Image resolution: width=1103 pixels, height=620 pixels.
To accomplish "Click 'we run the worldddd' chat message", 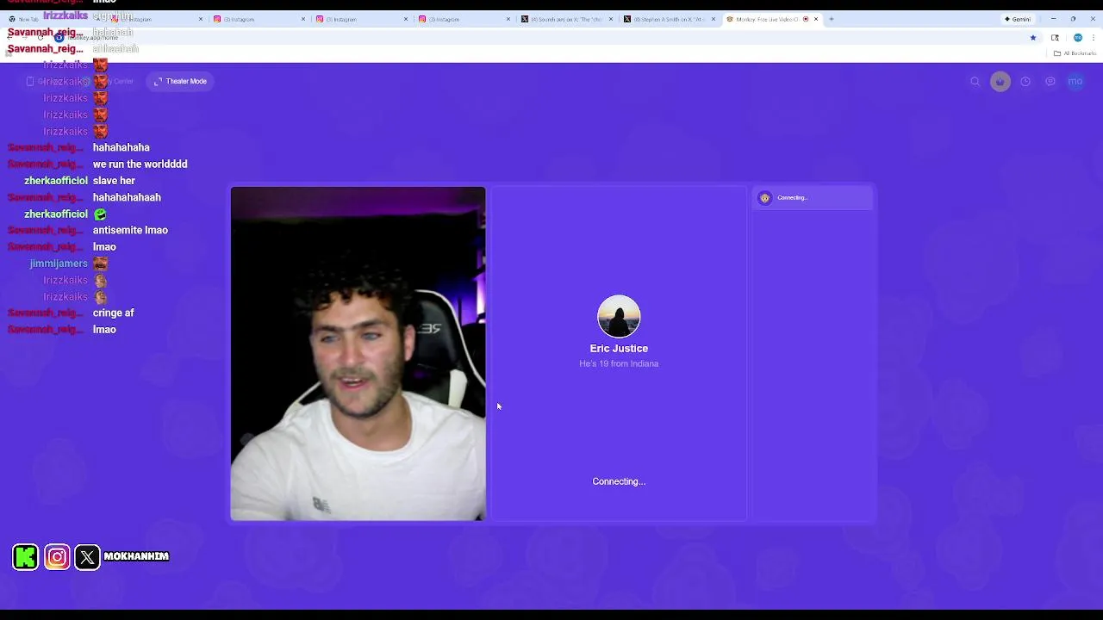I will [x=140, y=164].
